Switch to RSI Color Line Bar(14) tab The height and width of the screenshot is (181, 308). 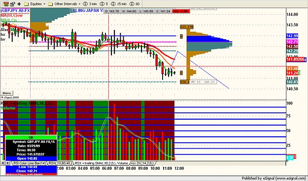[30, 163]
